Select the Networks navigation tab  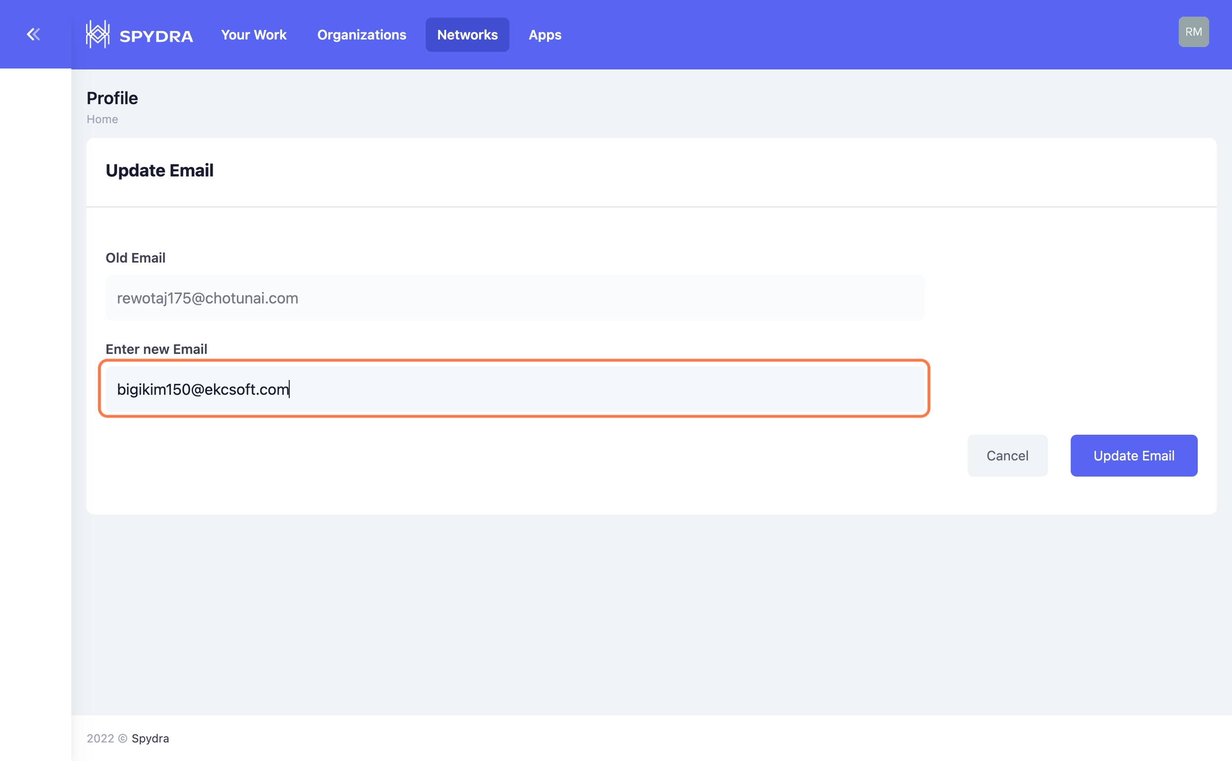467,35
